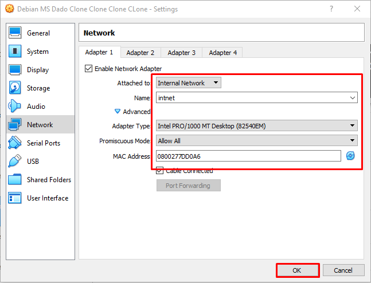
Task: Open the System chip icon
Action: 15,51
